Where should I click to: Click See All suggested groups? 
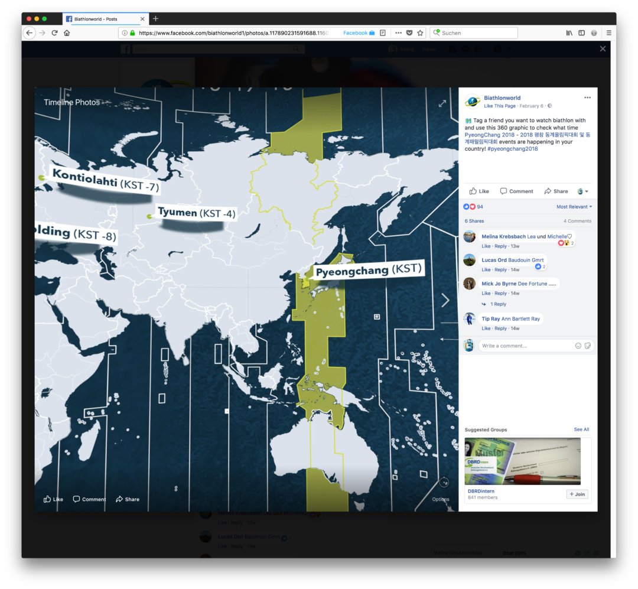[x=581, y=429]
